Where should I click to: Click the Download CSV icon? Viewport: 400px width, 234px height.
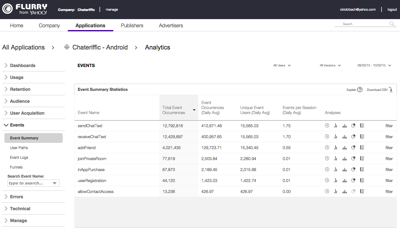point(391,90)
